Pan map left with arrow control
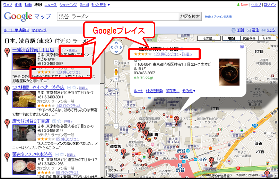The width and height of the screenshot is (279, 179). point(112,47)
